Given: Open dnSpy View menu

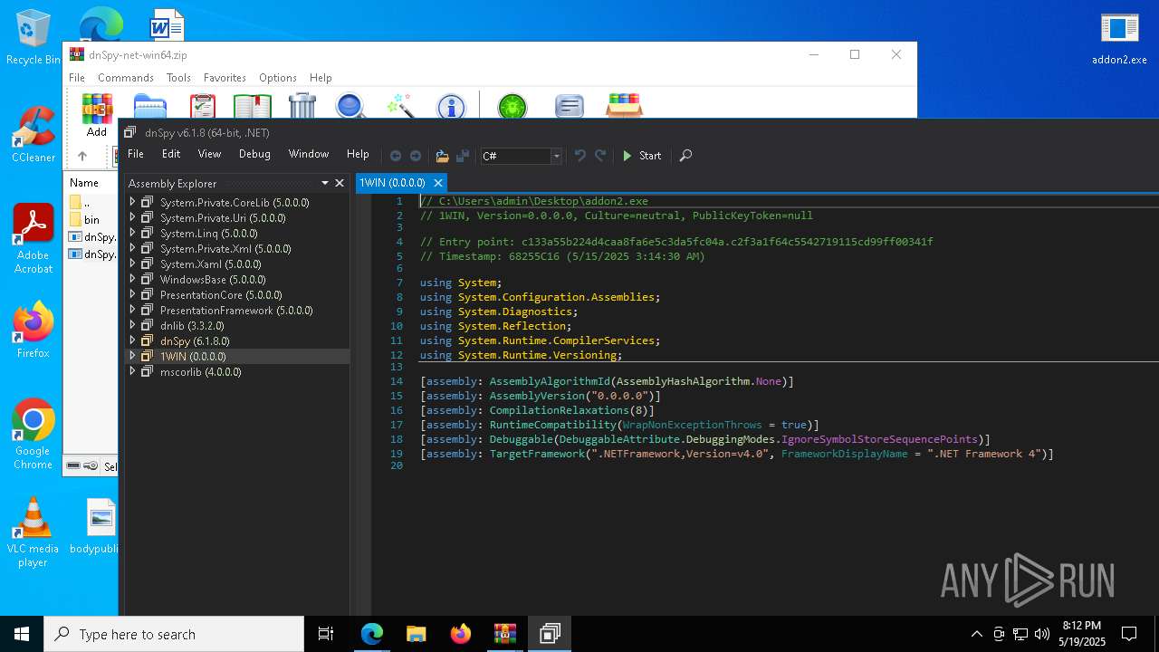Looking at the screenshot, I should [x=209, y=154].
